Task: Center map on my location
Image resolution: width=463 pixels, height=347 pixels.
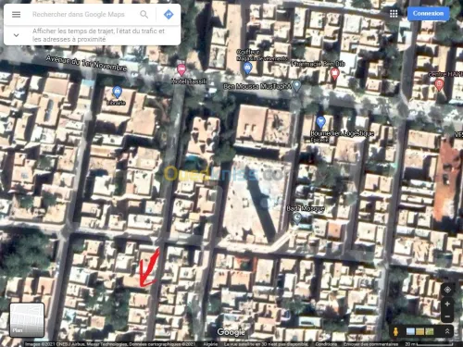Action: (447, 290)
